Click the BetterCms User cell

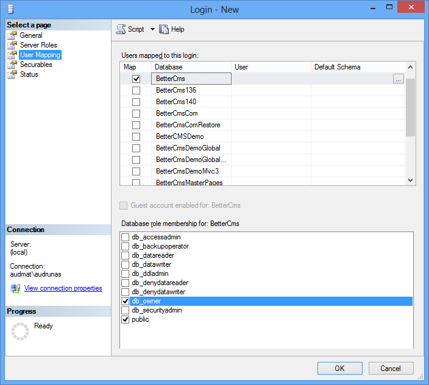tap(271, 79)
